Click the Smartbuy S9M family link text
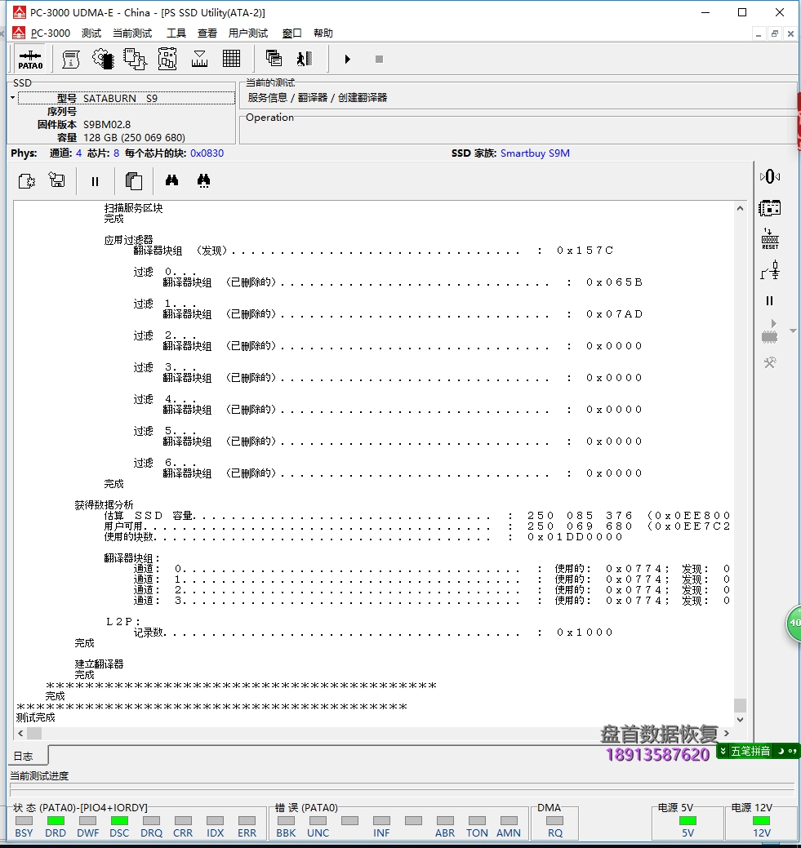The width and height of the screenshot is (801, 848). click(535, 153)
